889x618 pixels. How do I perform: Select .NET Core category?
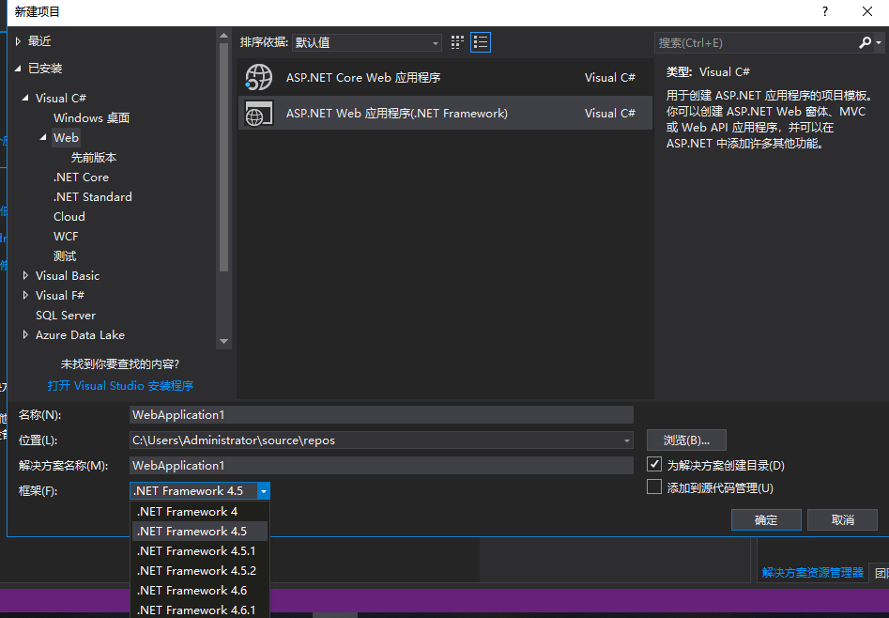(81, 178)
